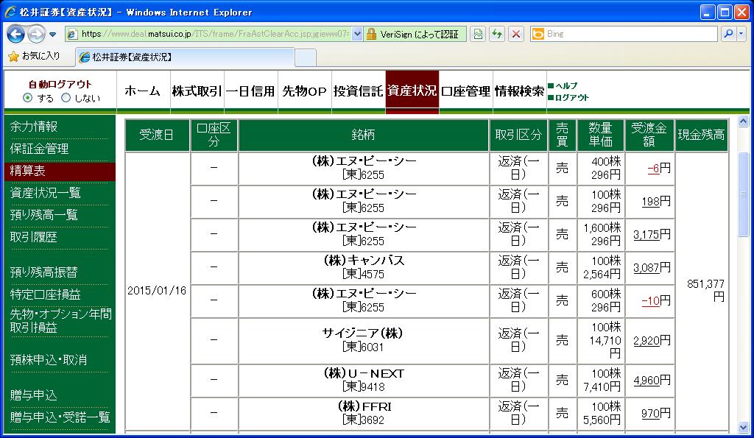754x438 pixels.
Task: Click the ログアウト link
Action: coord(571,97)
